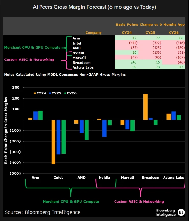Click the CY24 table column header

127,33
